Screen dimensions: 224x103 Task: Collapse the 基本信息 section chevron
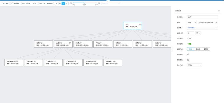point(219,11)
